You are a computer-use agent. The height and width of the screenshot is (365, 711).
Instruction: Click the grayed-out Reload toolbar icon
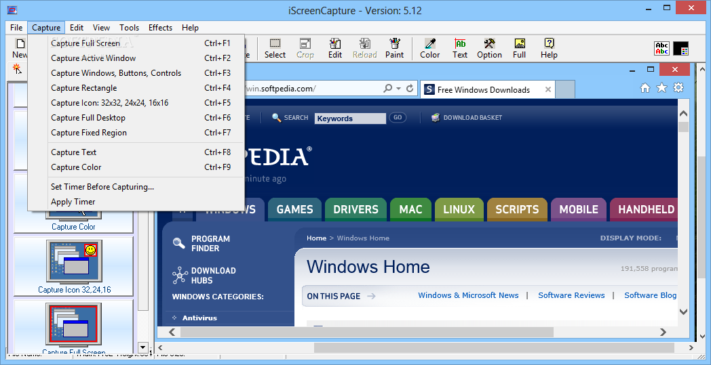coord(365,49)
